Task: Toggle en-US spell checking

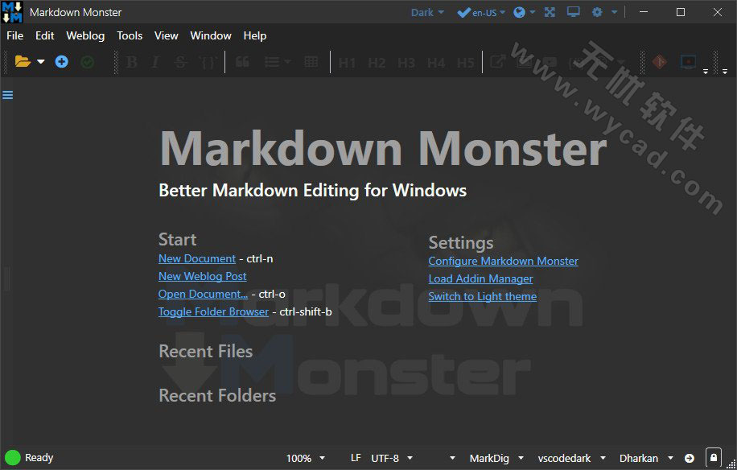Action: coord(476,13)
